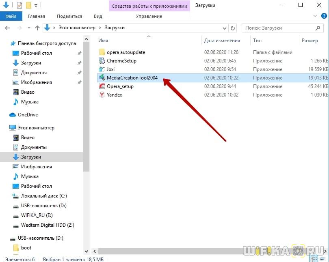The image size is (329, 262).
Task: Click the pin icon next to Документы
Action: click(79, 73)
